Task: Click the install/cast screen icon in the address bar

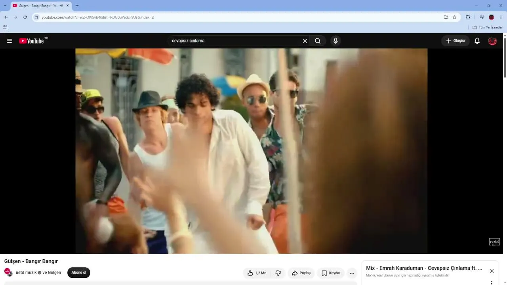Action: click(x=446, y=17)
